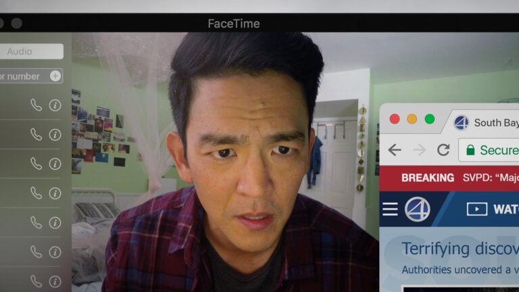
Task: Click the plus button in the number field
Action: tap(55, 76)
